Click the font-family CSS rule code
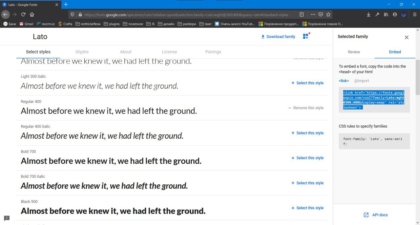 pos(374,141)
